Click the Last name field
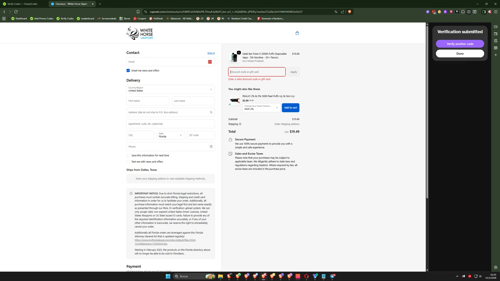The width and height of the screenshot is (500, 281). tap(193, 101)
